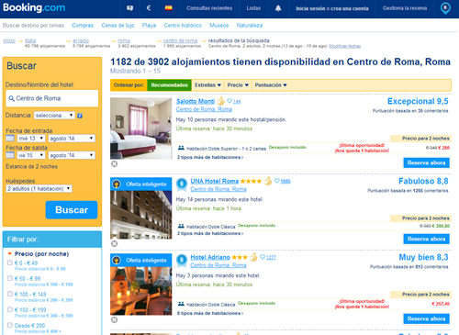Click preferred badge next to Hotel Adriano
Viewport: 459px width, 335px height.
pyautogui.click(x=182, y=260)
